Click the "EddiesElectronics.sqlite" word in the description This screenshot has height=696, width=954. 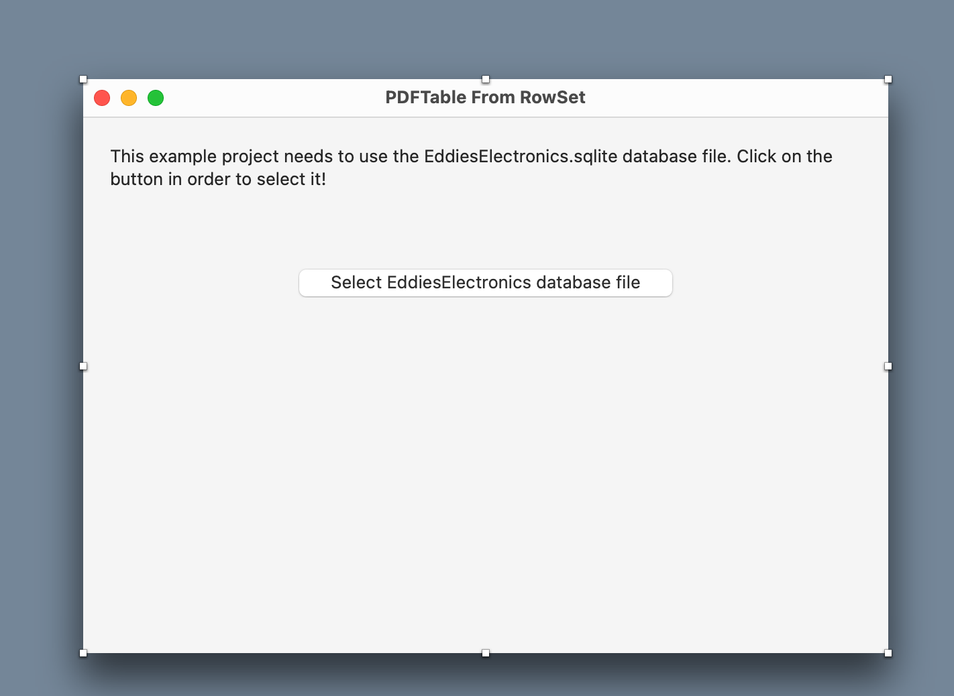(x=521, y=156)
